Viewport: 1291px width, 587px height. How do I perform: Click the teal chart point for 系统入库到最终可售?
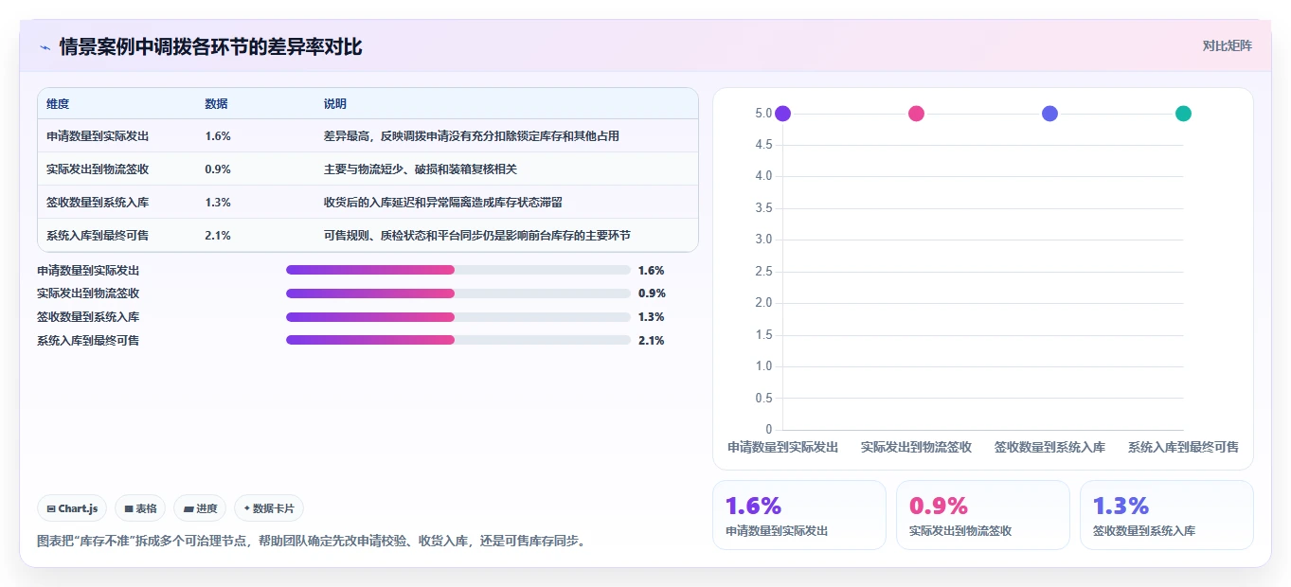point(1183,114)
